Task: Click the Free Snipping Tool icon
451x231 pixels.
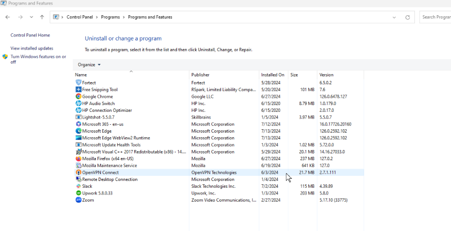Action: click(78, 89)
